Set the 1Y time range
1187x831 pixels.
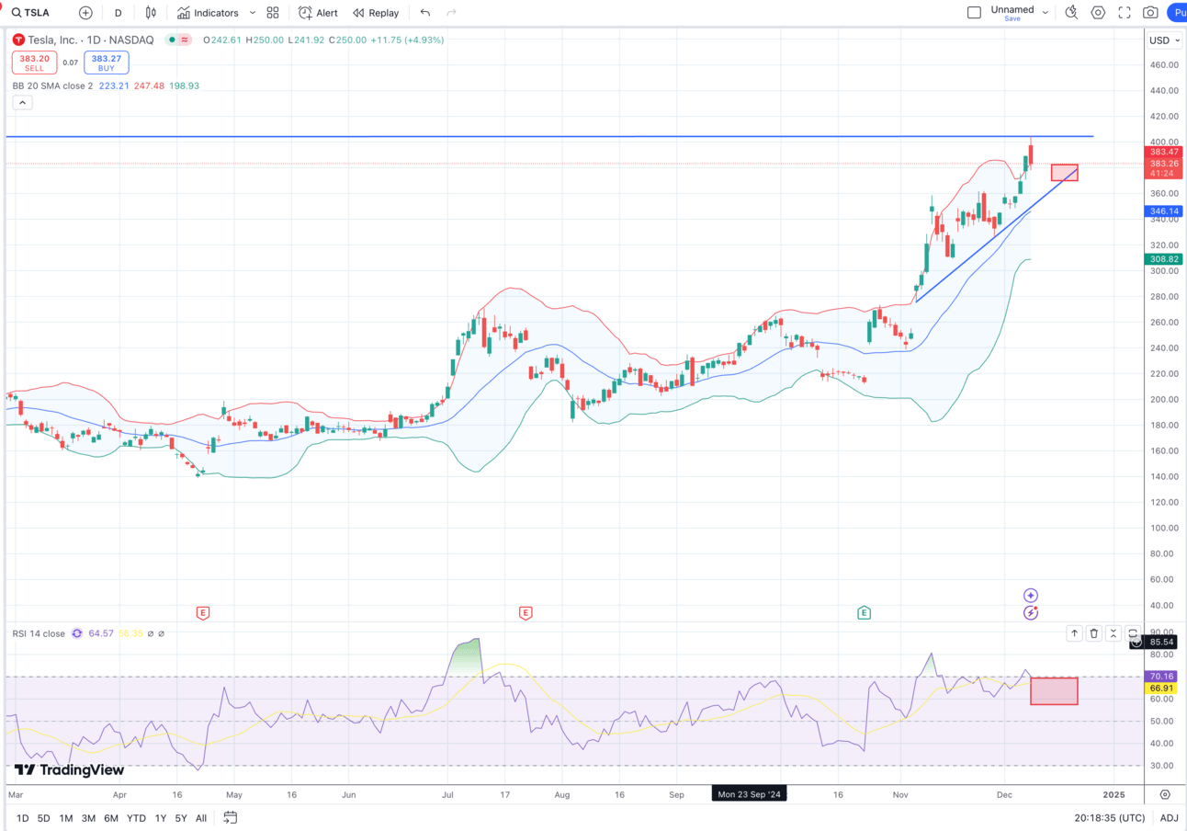161,818
